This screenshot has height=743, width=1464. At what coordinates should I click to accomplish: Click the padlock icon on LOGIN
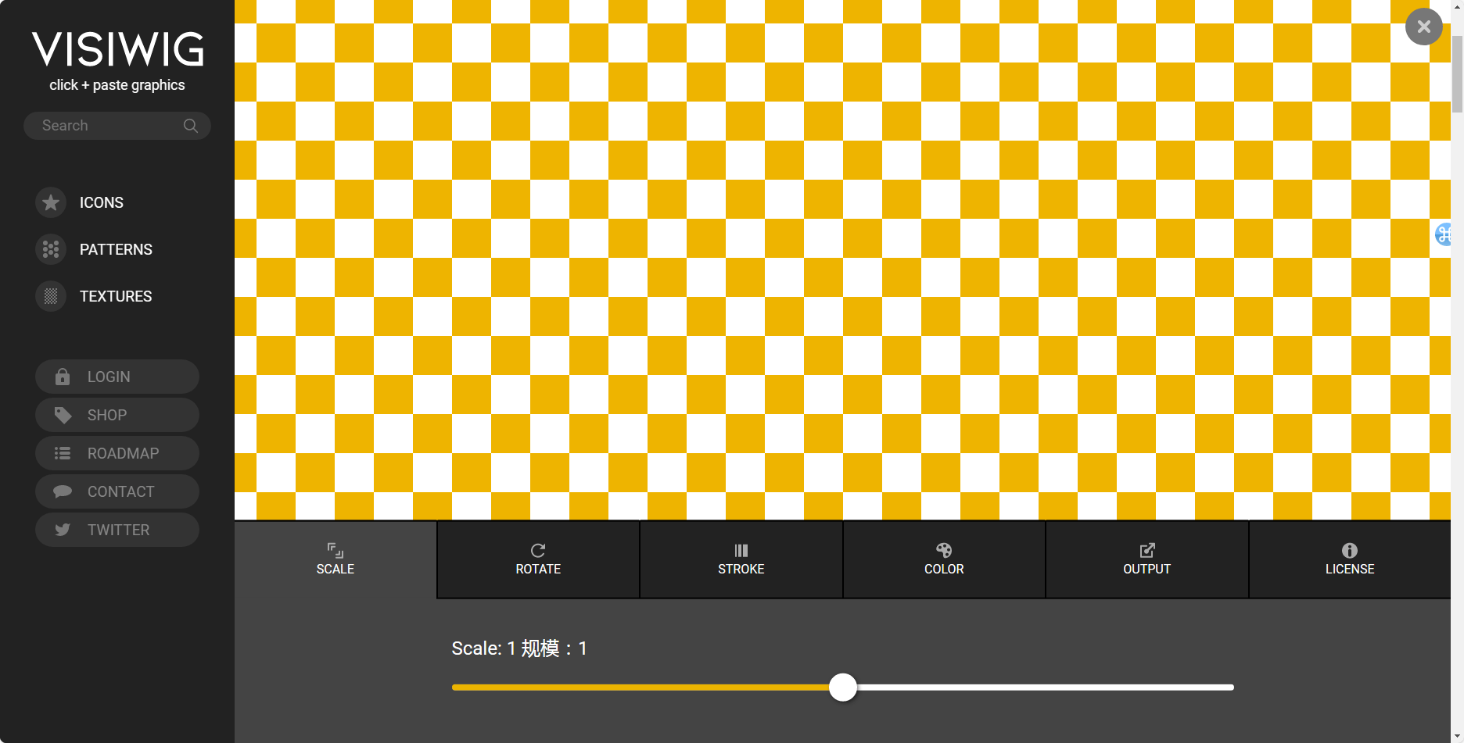pos(63,377)
